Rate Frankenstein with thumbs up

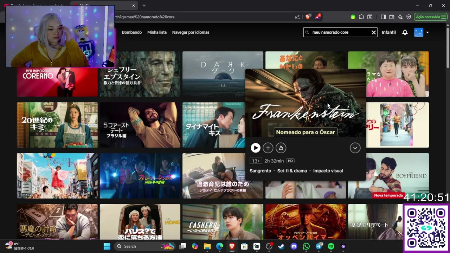[x=281, y=148]
